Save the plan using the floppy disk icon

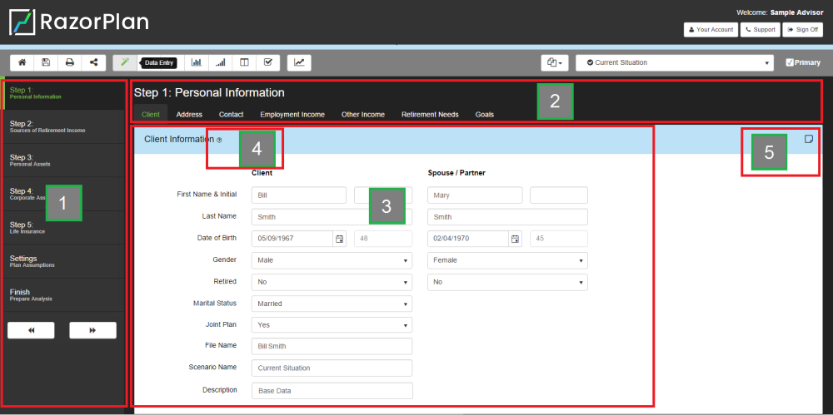tap(45, 62)
